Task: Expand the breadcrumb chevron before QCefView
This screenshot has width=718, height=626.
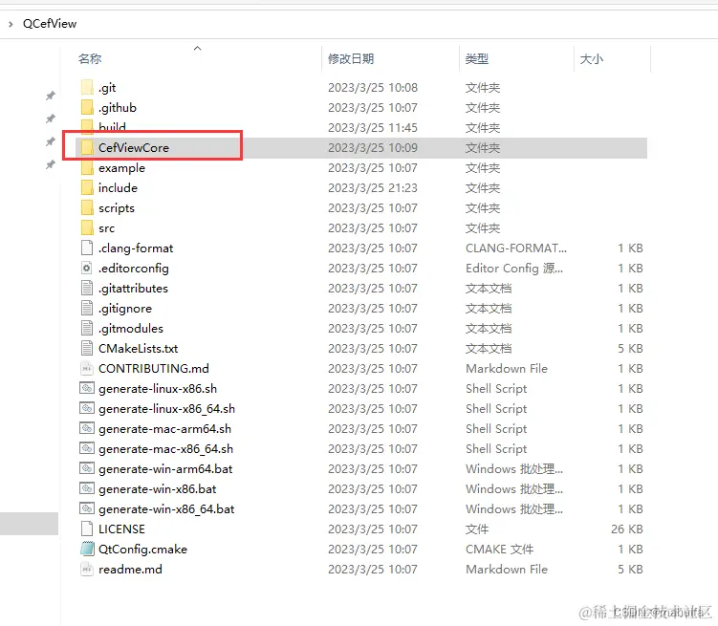Action: click(11, 24)
